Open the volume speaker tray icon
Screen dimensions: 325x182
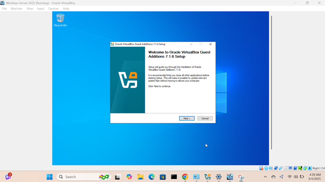pos(296,177)
